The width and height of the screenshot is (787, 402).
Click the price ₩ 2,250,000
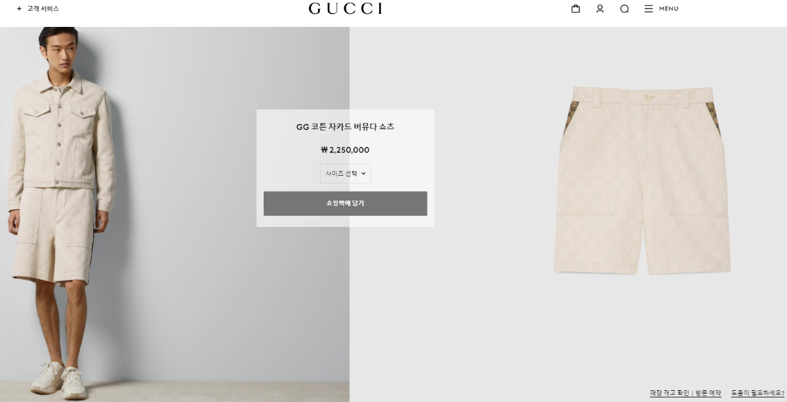[x=345, y=150]
